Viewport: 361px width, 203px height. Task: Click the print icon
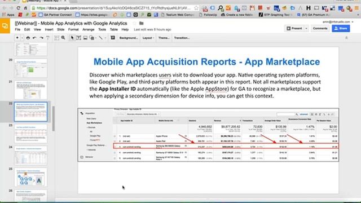click(28, 38)
